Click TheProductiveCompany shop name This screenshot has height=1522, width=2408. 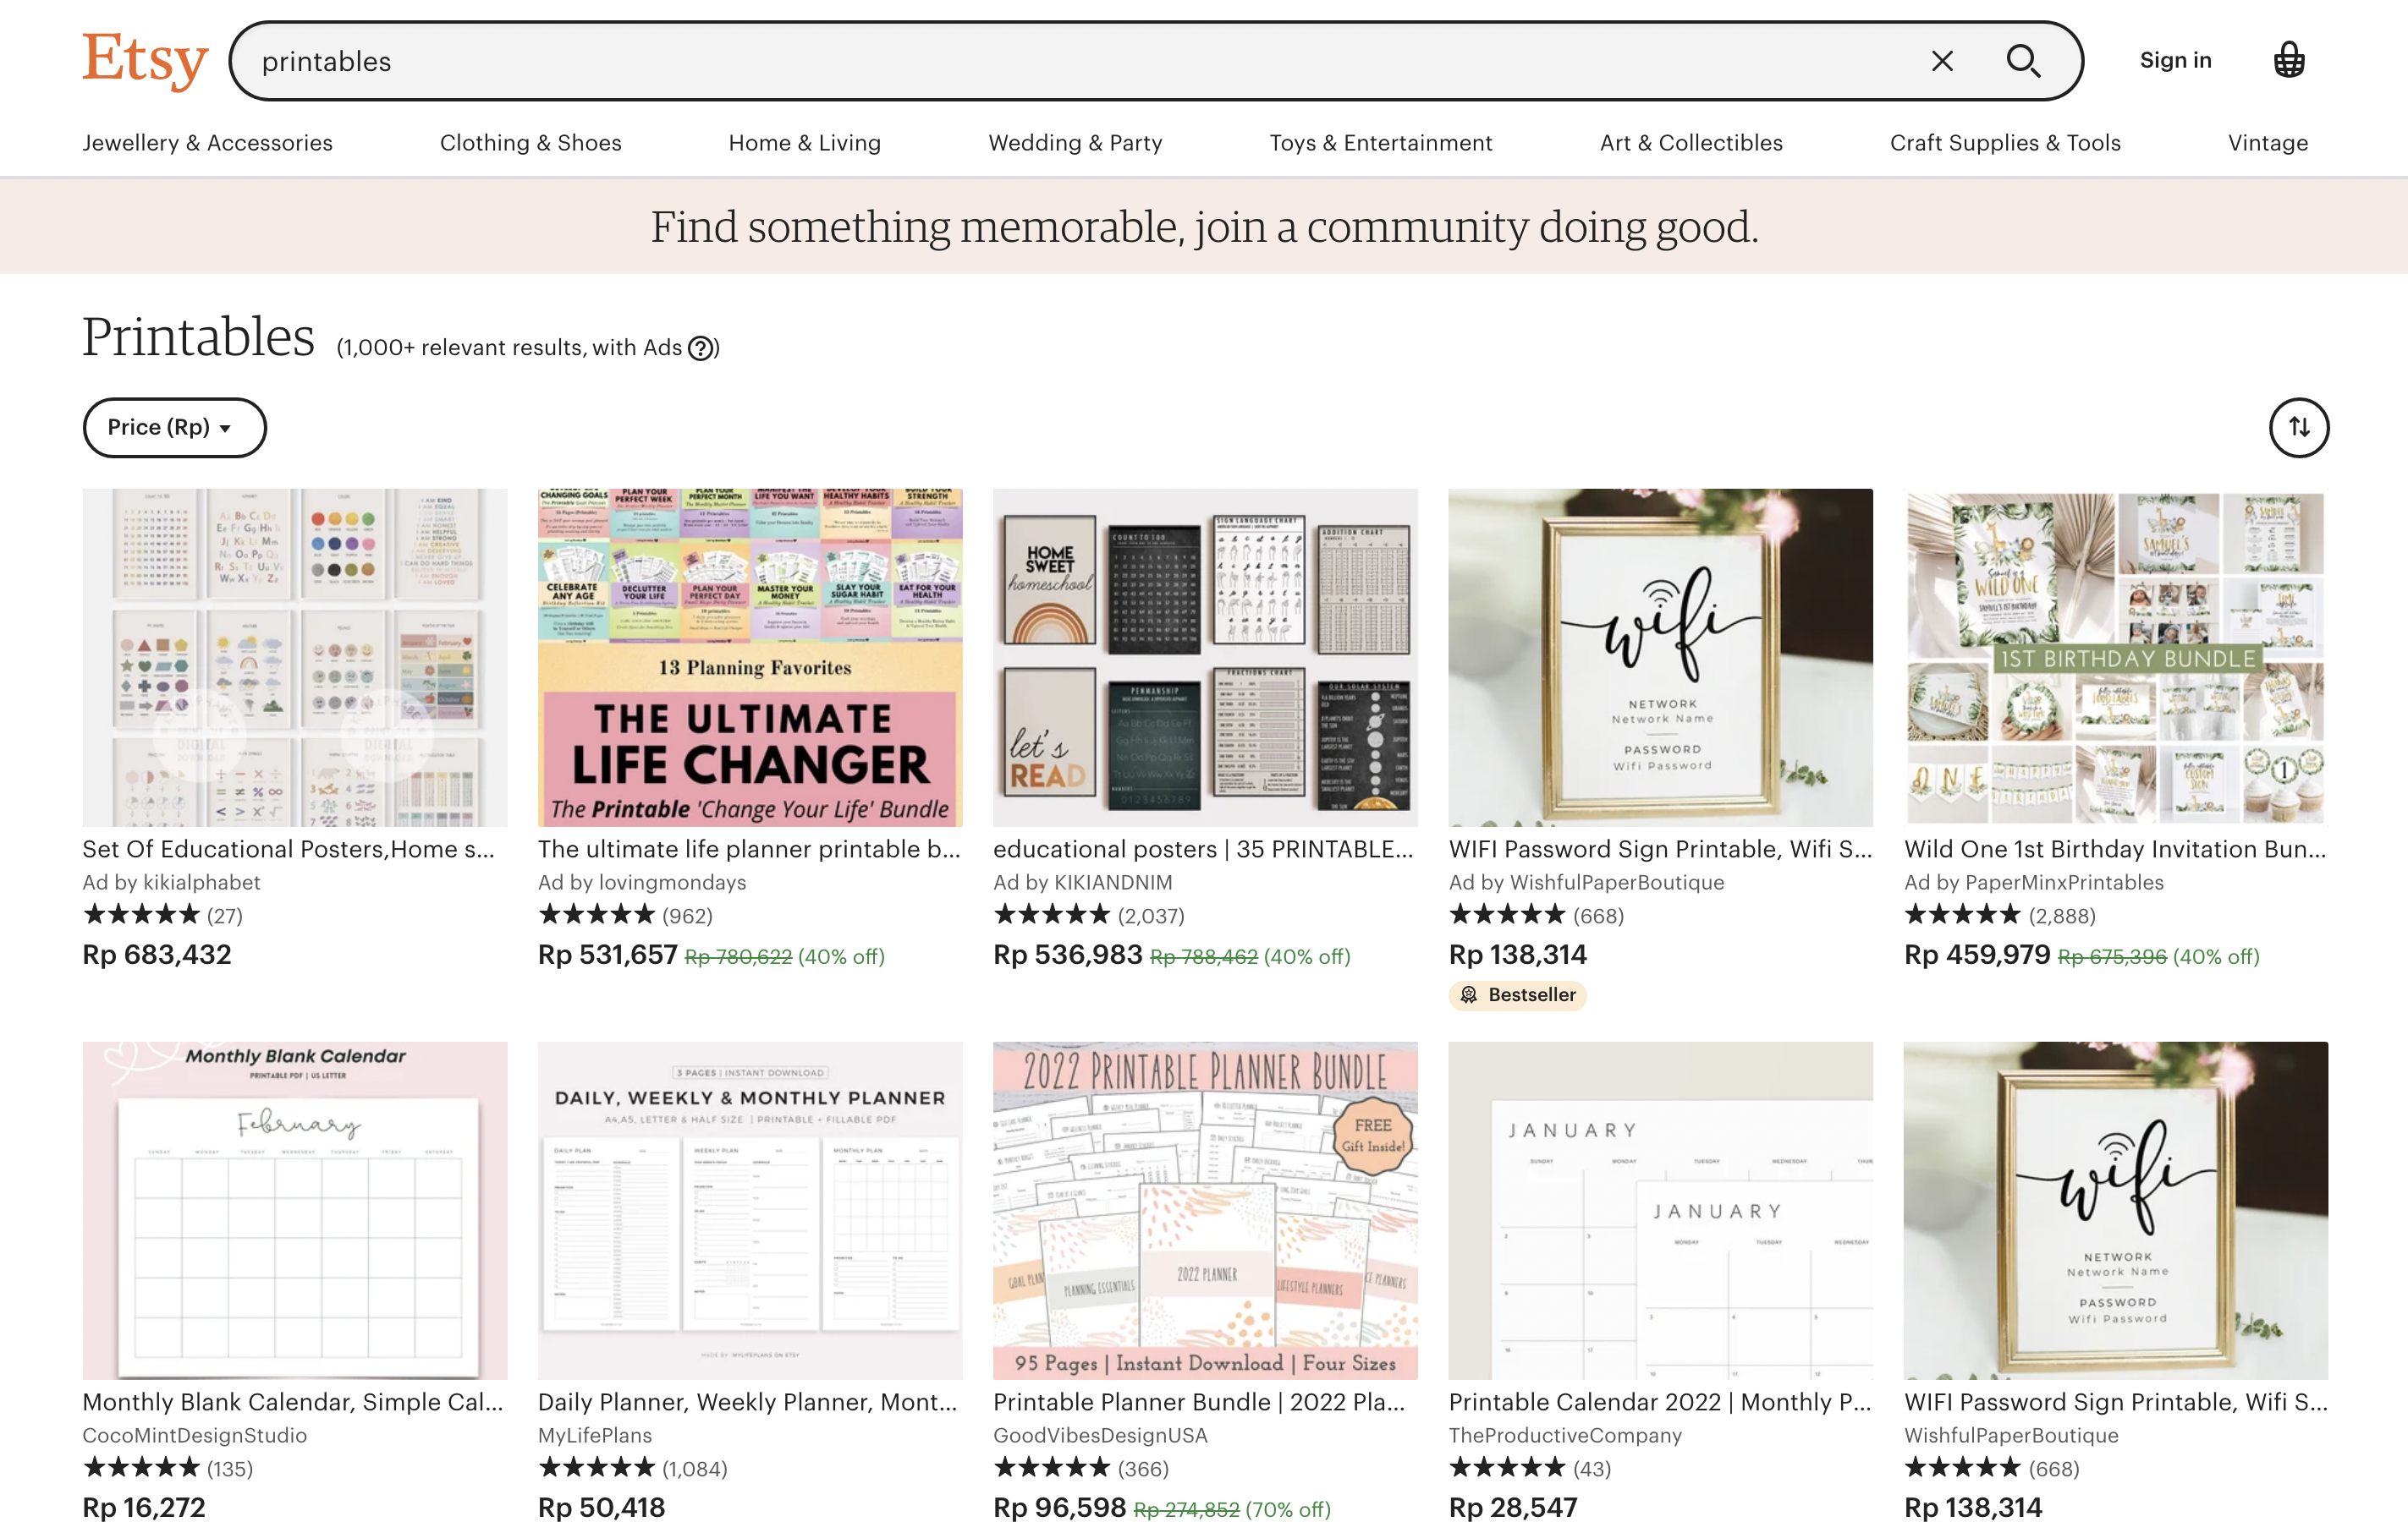pyautogui.click(x=1565, y=1434)
